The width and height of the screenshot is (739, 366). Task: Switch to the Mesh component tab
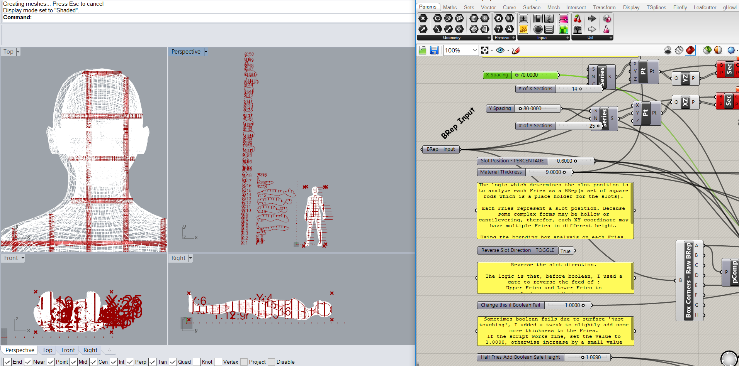tap(553, 7)
